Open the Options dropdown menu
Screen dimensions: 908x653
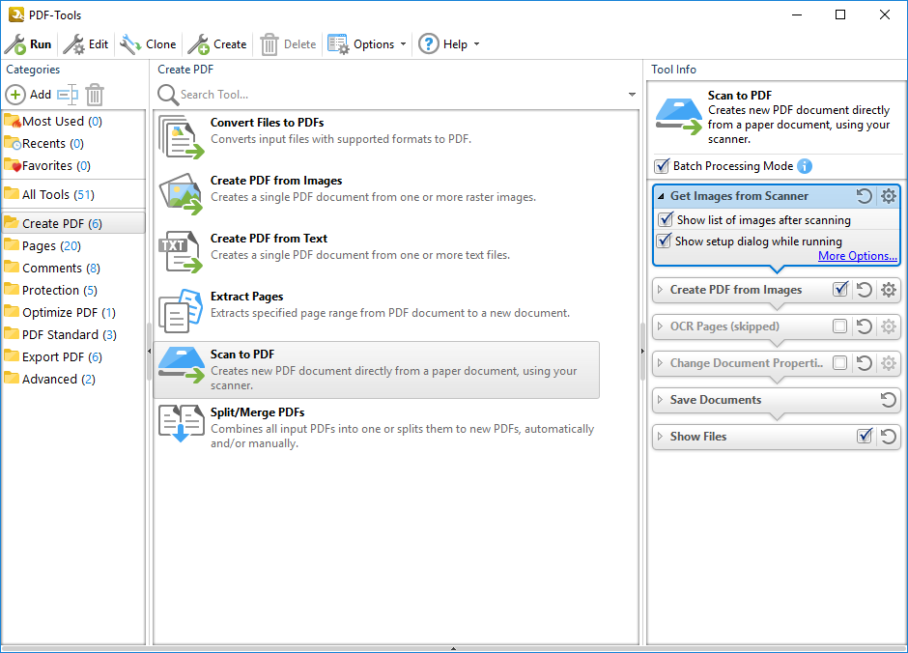[367, 44]
